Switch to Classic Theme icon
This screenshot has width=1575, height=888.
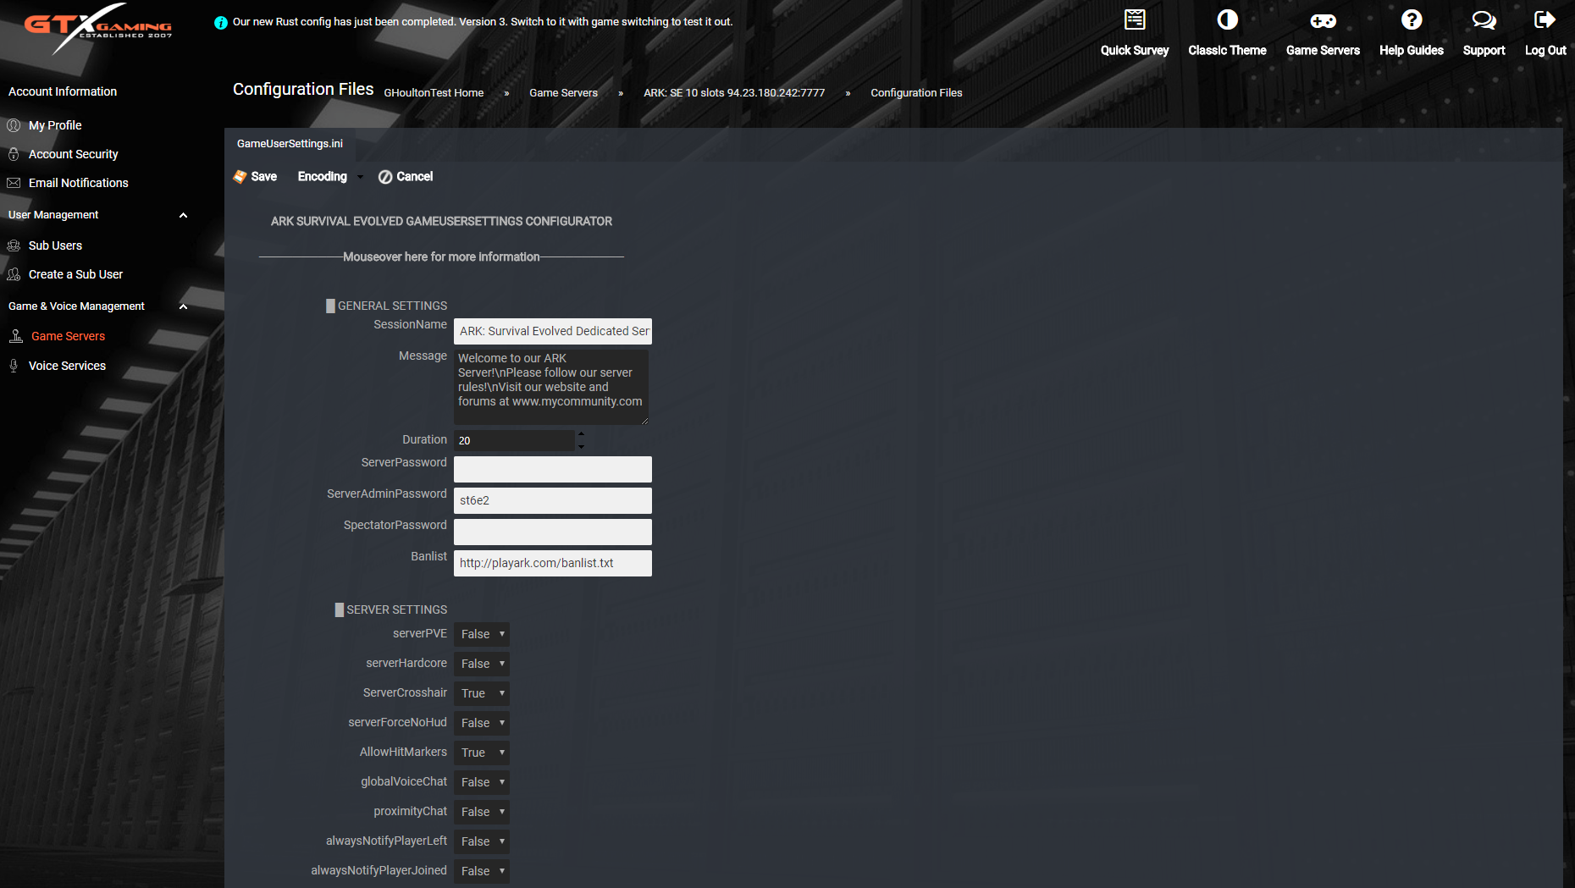pyautogui.click(x=1227, y=19)
